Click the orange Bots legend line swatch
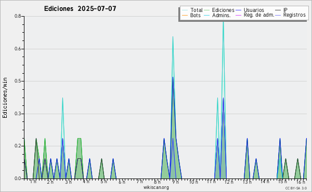This screenshot has width=312, height=192. tap(185, 15)
